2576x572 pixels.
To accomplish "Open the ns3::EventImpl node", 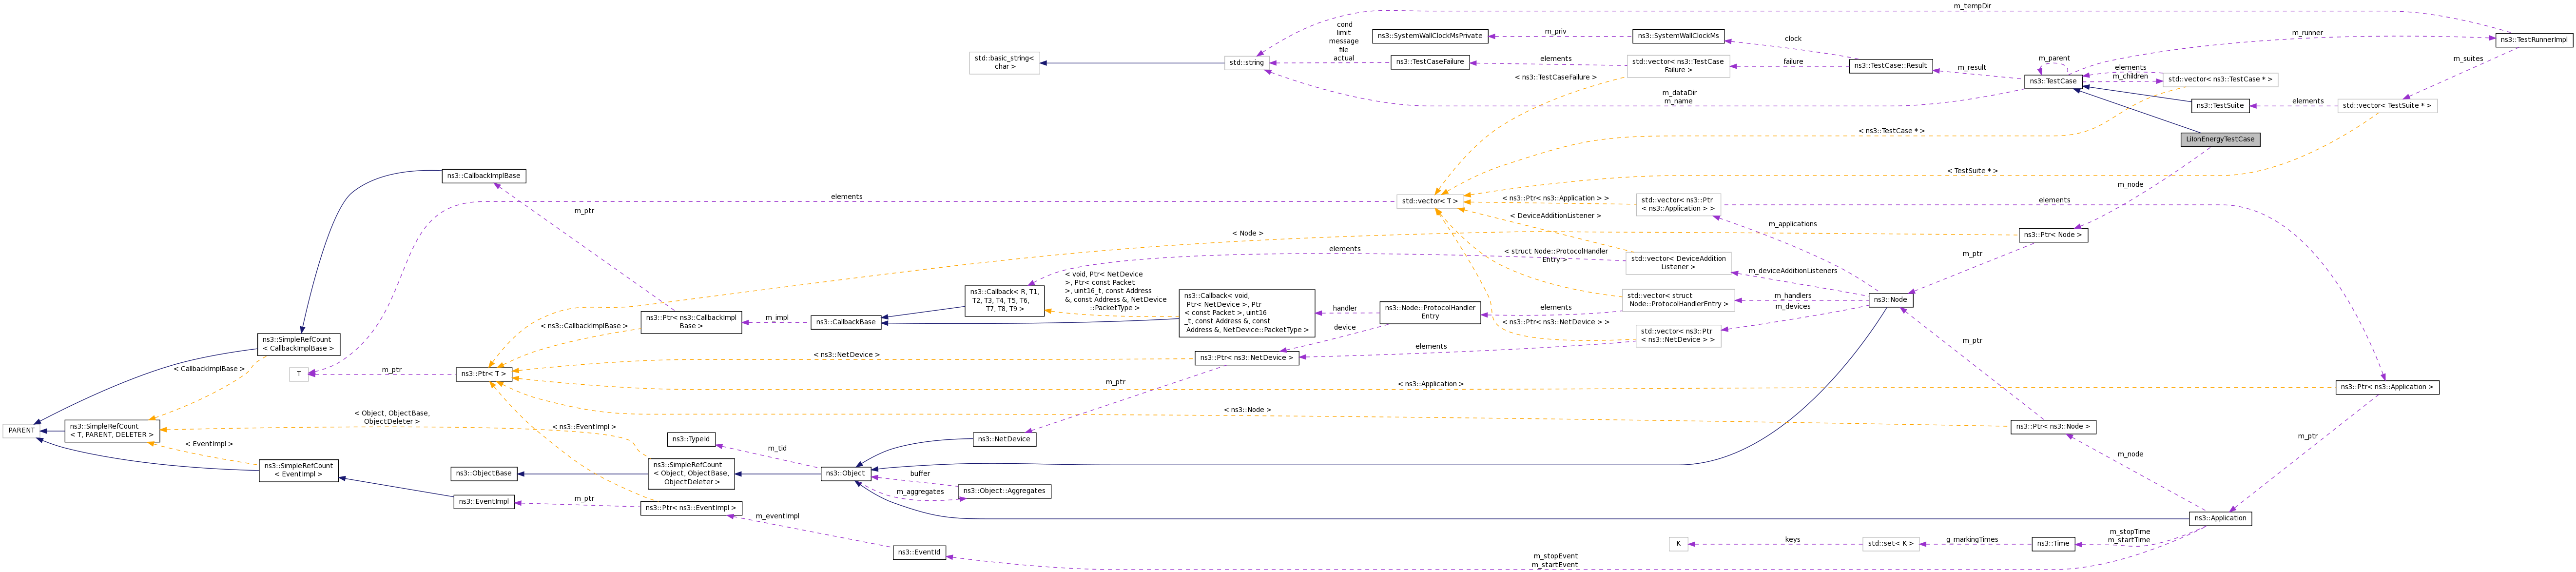I will pos(484,502).
